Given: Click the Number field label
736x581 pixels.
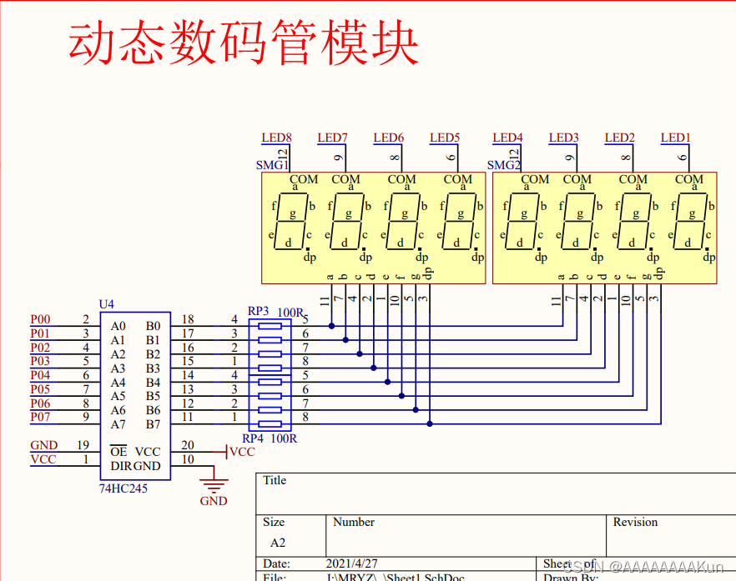Looking at the screenshot, I should click(354, 522).
